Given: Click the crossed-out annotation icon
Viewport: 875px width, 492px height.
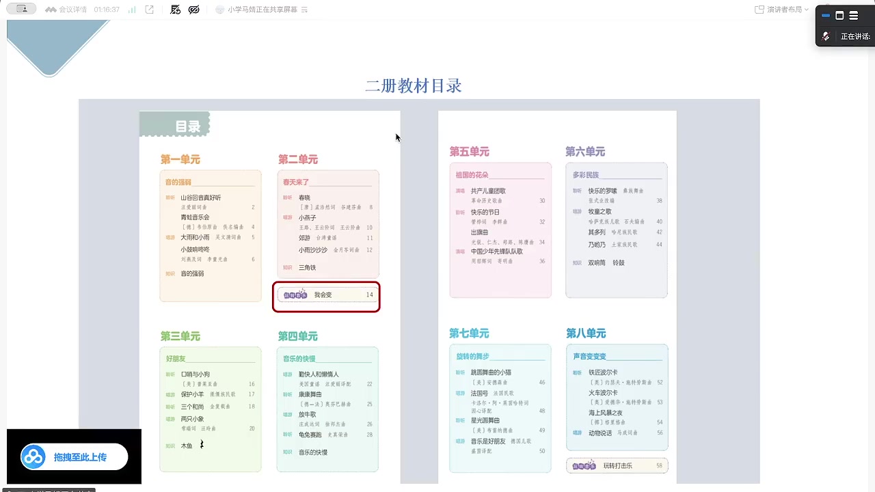Looking at the screenshot, I should [x=175, y=10].
